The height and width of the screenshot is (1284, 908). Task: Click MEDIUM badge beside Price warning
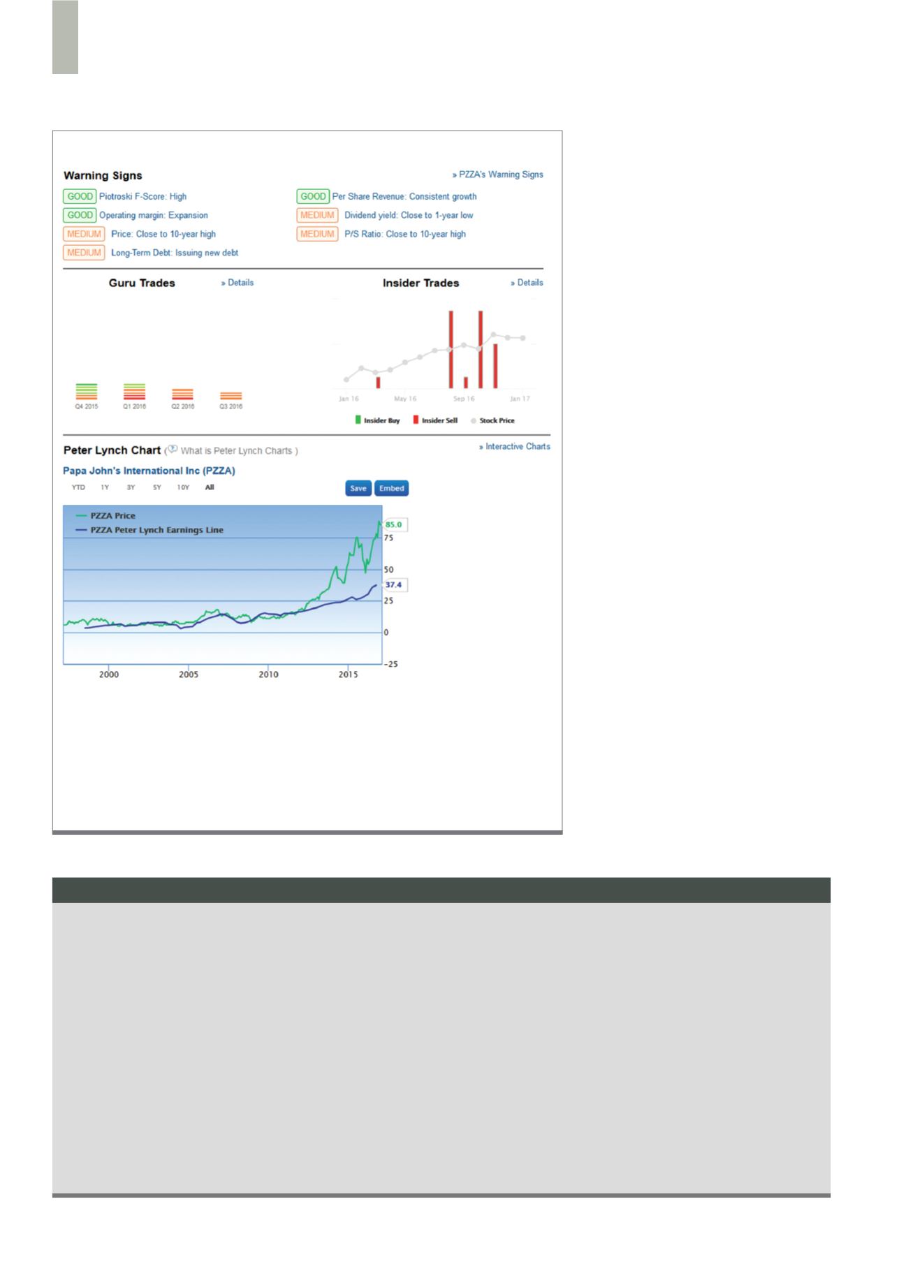click(x=85, y=235)
